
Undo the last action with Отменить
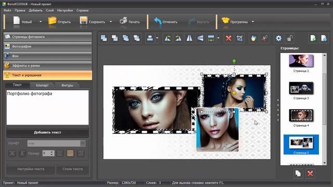pos(165,22)
